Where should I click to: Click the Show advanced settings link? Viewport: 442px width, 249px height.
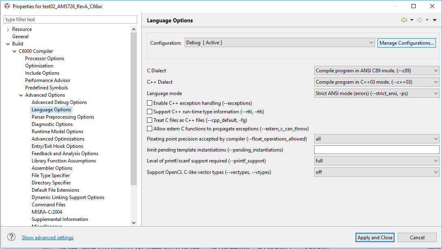[47, 238]
